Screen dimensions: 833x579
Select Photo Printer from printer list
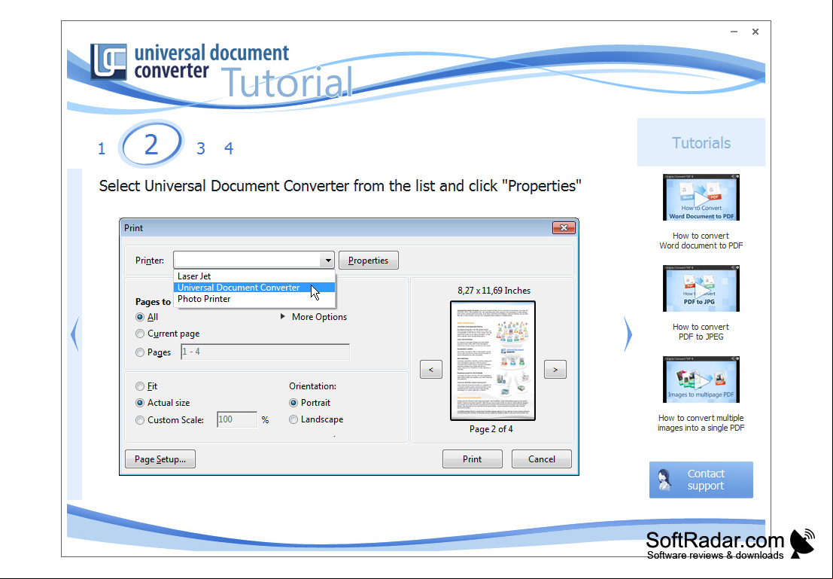point(254,299)
